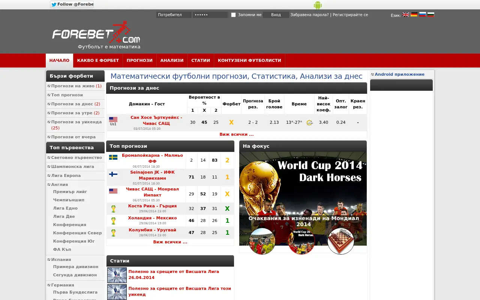
Task: Click the 'Забравена парола?' link
Action: 309,15
